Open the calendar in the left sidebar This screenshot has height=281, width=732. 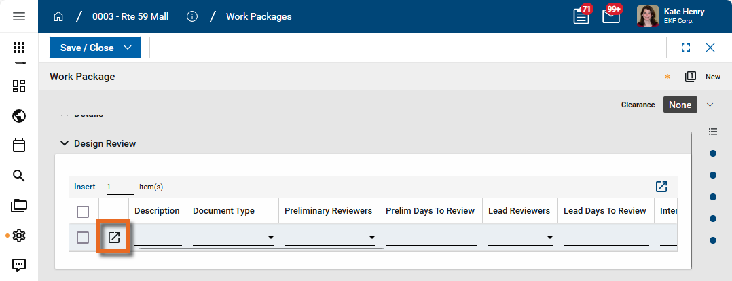(x=19, y=145)
